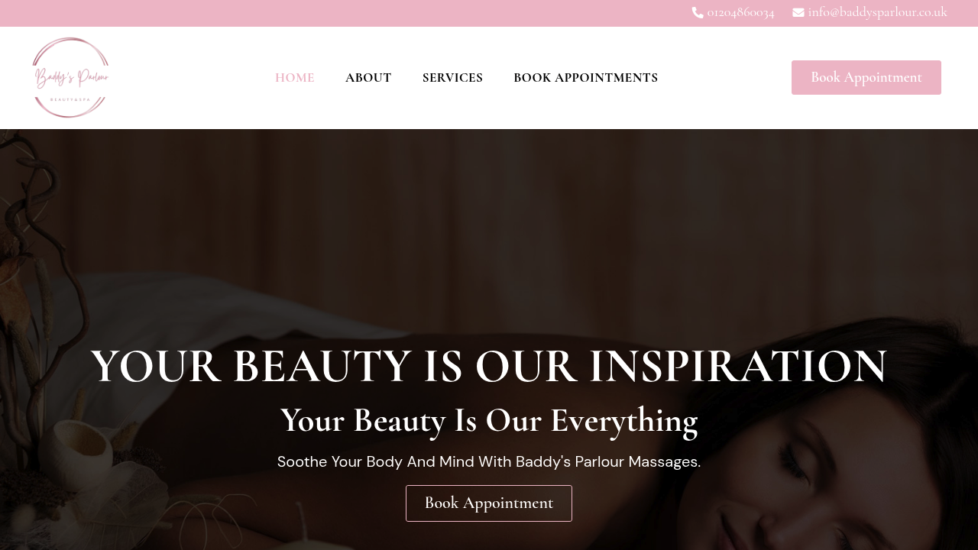Open BOOK APPOINTMENTS menu item
The height and width of the screenshot is (550, 978).
[x=585, y=78]
